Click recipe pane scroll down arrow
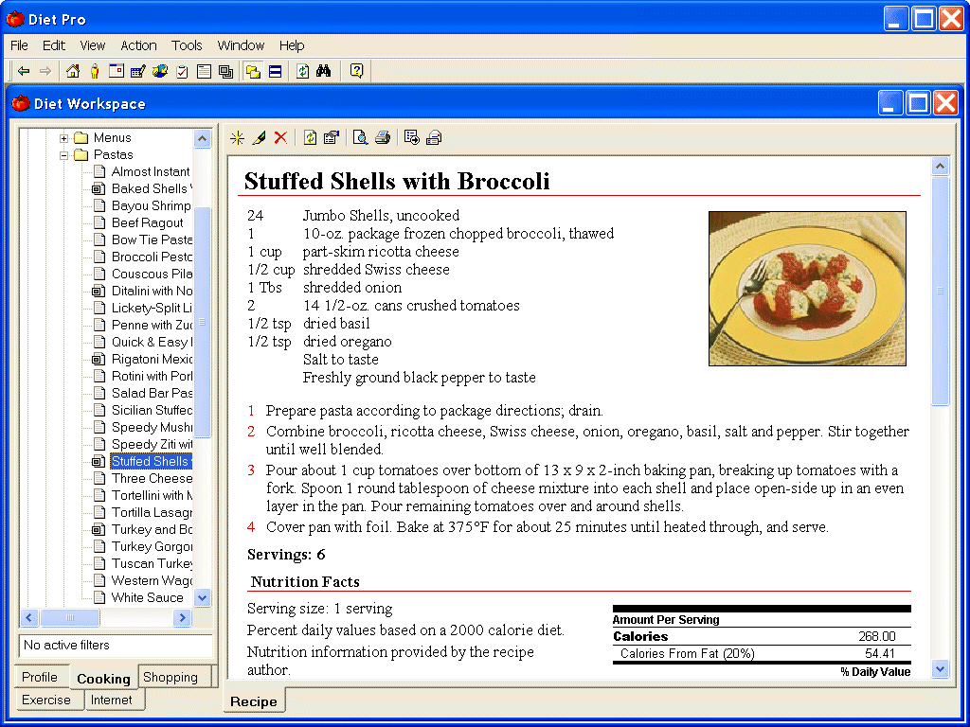The image size is (970, 727). (940, 669)
